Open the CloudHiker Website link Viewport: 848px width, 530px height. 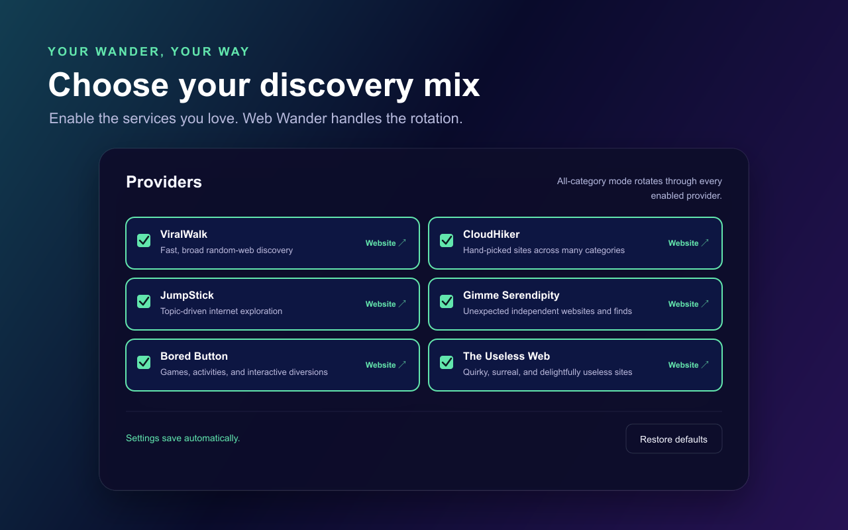[689, 243]
